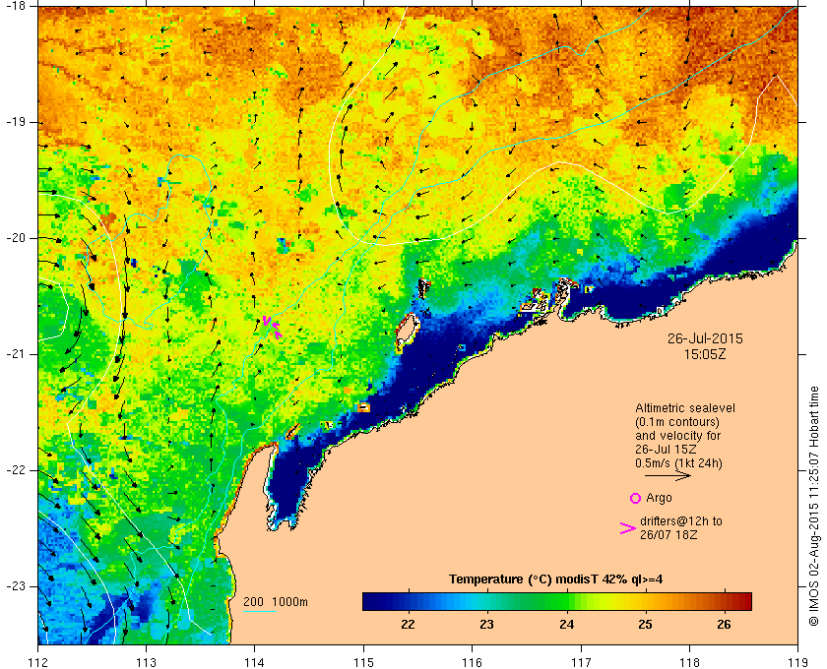Click the longitude axis label 118
The height and width of the screenshot is (669, 827).
coord(689,662)
